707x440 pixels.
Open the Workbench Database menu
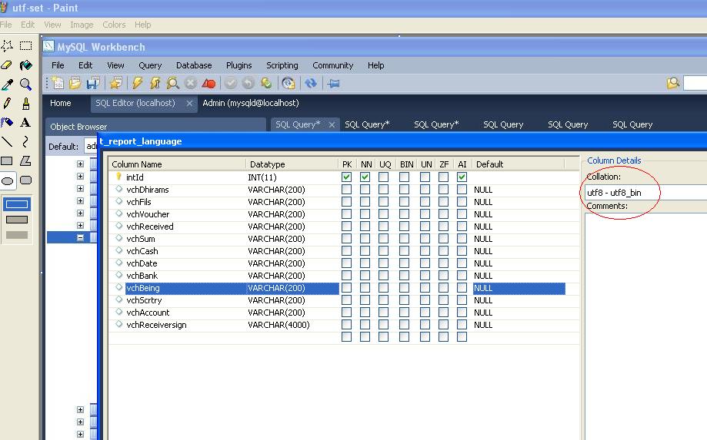click(194, 65)
